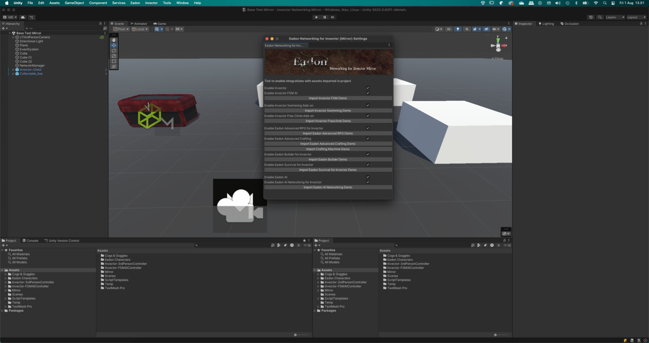Screen dimensions: 649x343
Task: Toggle Enable Invector Free Climb Add-on checkbox
Action: 368,116
